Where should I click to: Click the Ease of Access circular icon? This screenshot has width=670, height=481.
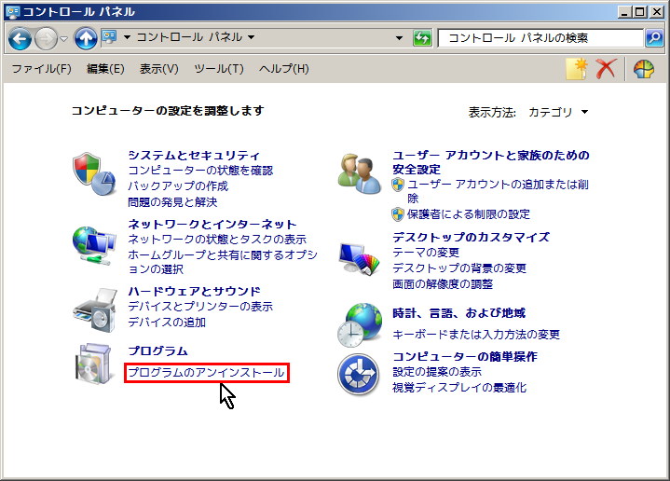point(359,375)
